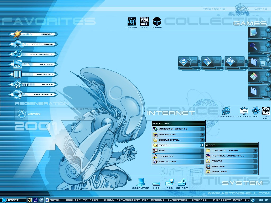Switch keyboard language En/Ru indicator
The image size is (271, 203).
[x=35, y=200]
